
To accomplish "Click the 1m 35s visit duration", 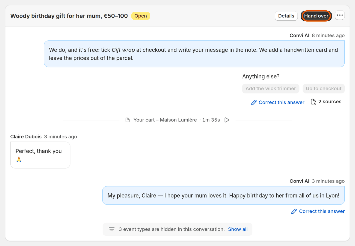I will 211,120.
